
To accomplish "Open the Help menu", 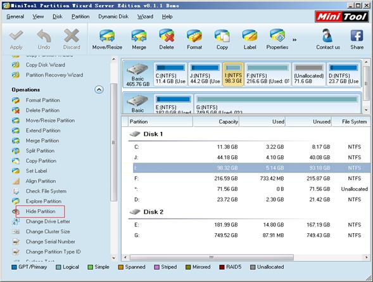I will tap(167, 16).
